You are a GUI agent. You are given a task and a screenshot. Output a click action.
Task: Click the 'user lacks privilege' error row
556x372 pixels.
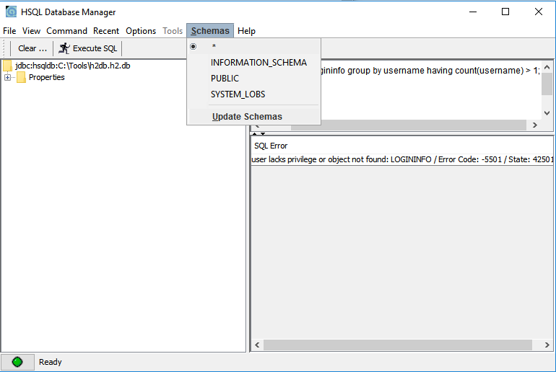tap(402, 159)
